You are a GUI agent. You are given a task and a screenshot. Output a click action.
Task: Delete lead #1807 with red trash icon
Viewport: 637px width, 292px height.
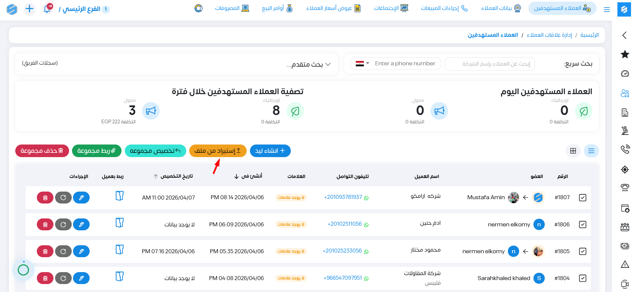[x=45, y=198]
